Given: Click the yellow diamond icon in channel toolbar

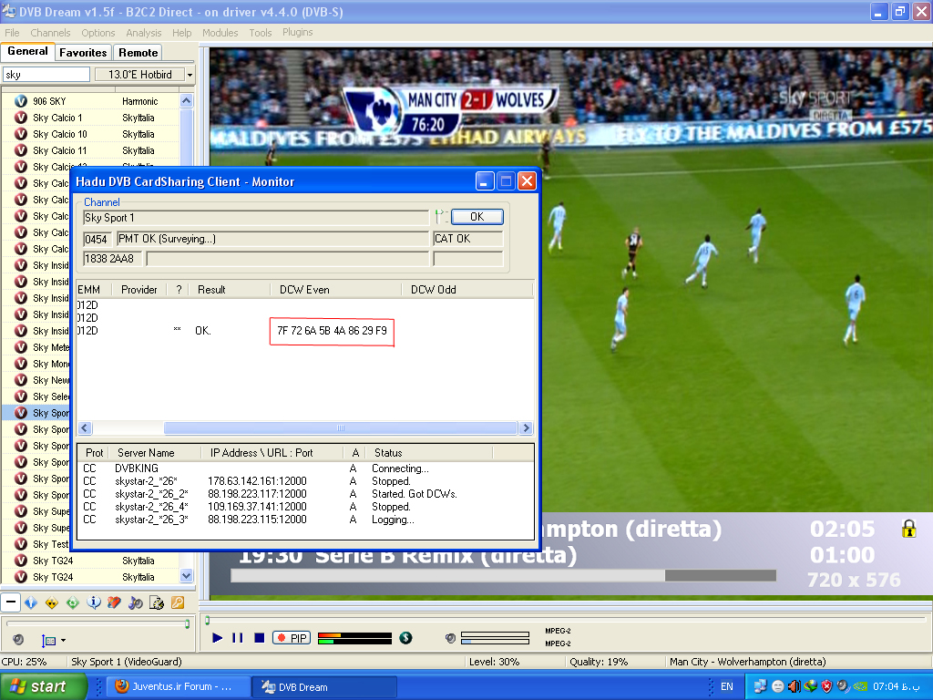Looking at the screenshot, I should click(52, 603).
